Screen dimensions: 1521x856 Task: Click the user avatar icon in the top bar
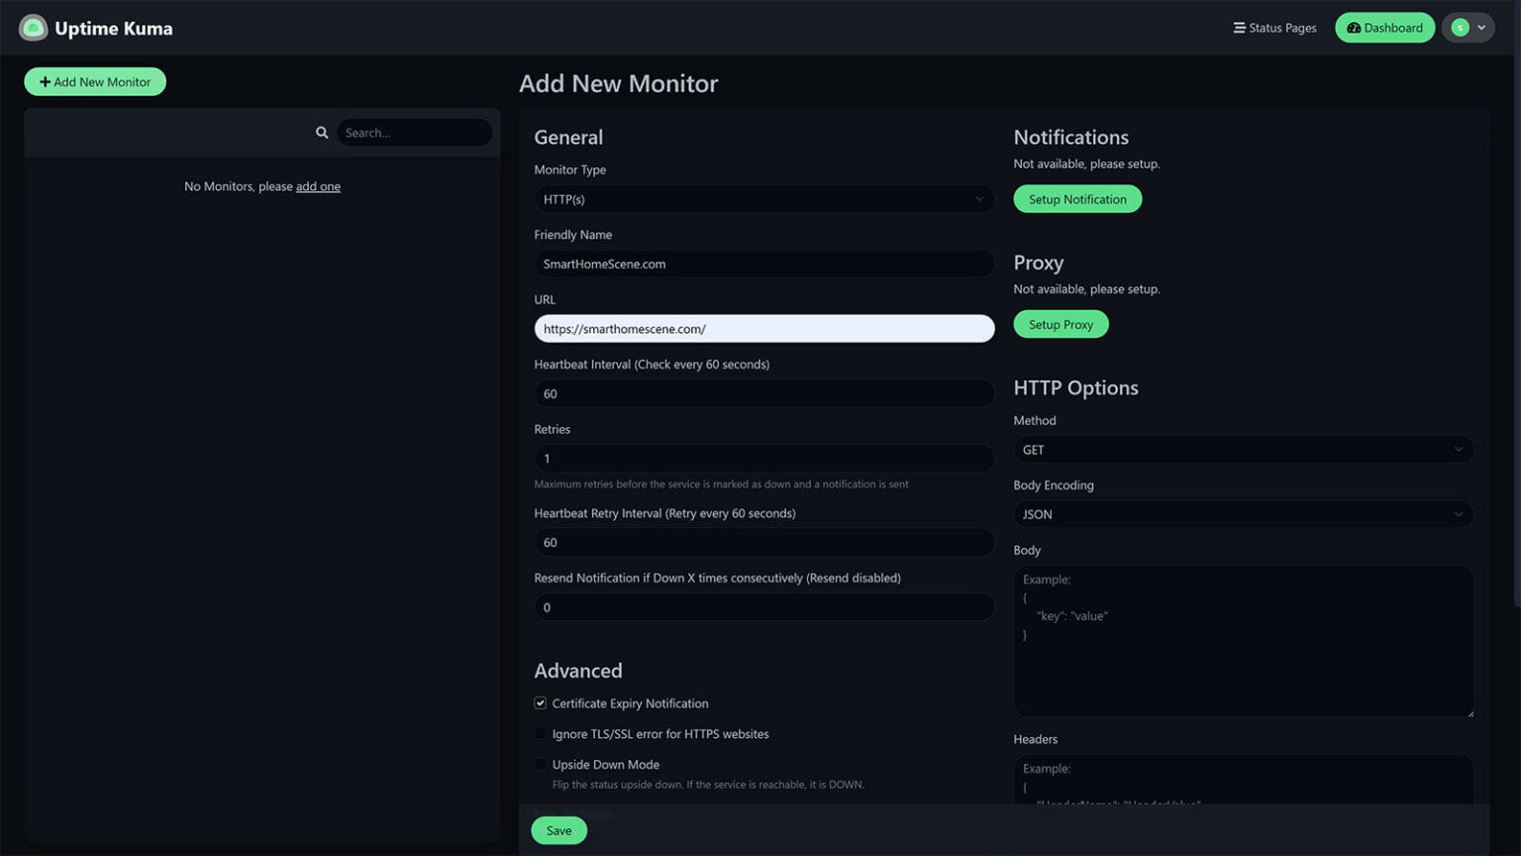1460,27
